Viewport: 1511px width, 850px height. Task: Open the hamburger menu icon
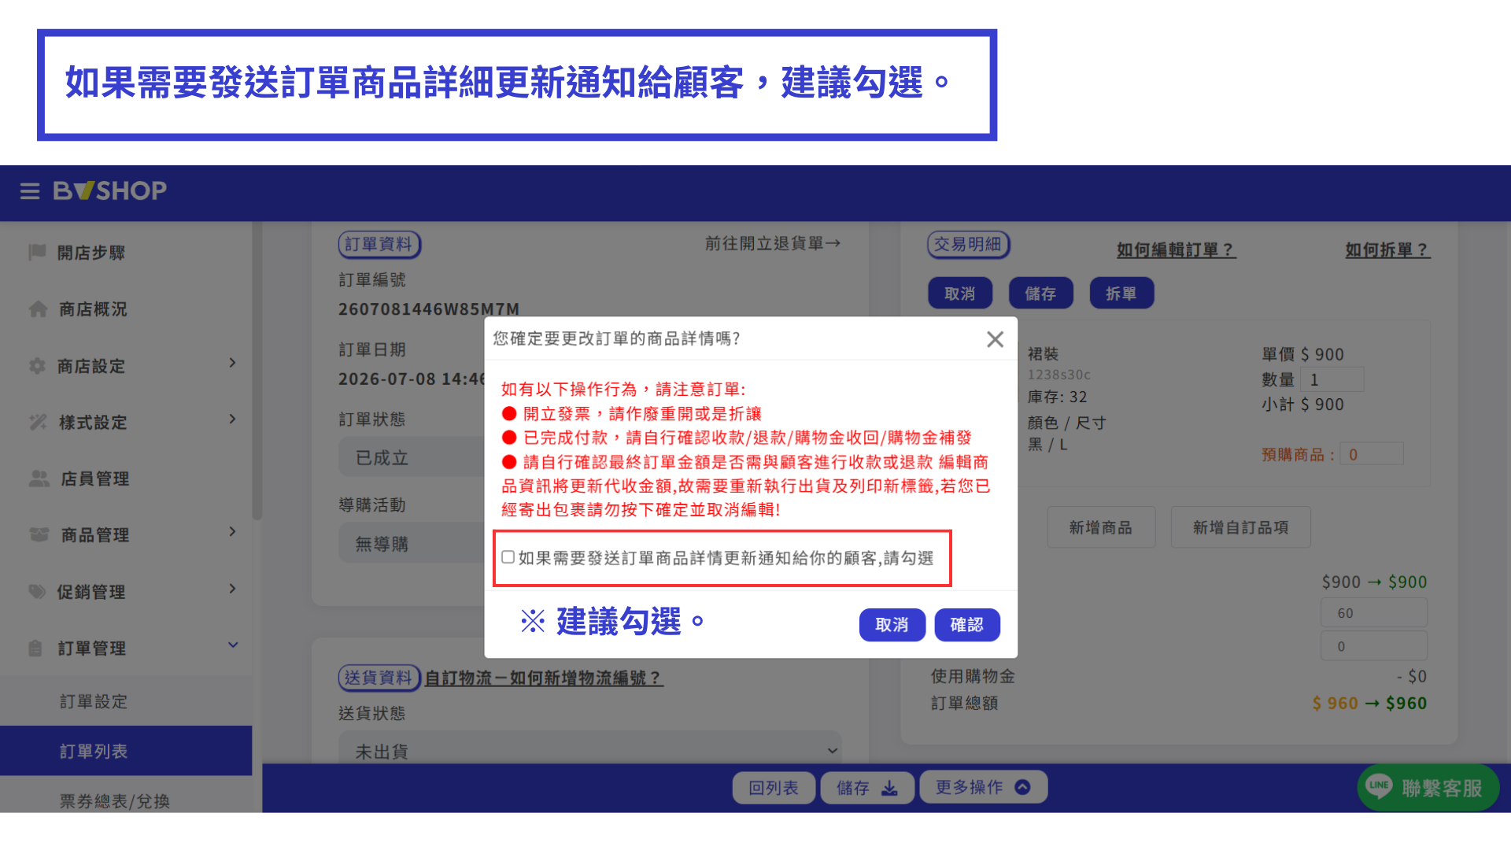[x=30, y=191]
